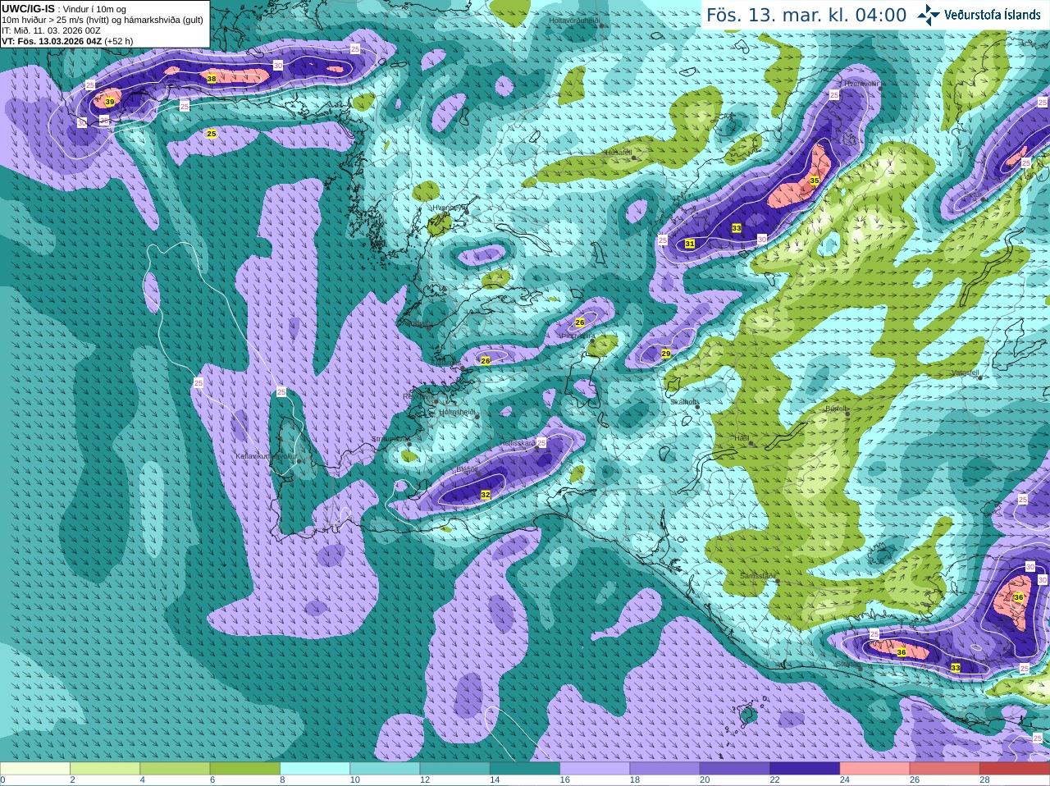The width and height of the screenshot is (1050, 786).
Task: Click the yellow gust marker 39
Action: tap(110, 102)
